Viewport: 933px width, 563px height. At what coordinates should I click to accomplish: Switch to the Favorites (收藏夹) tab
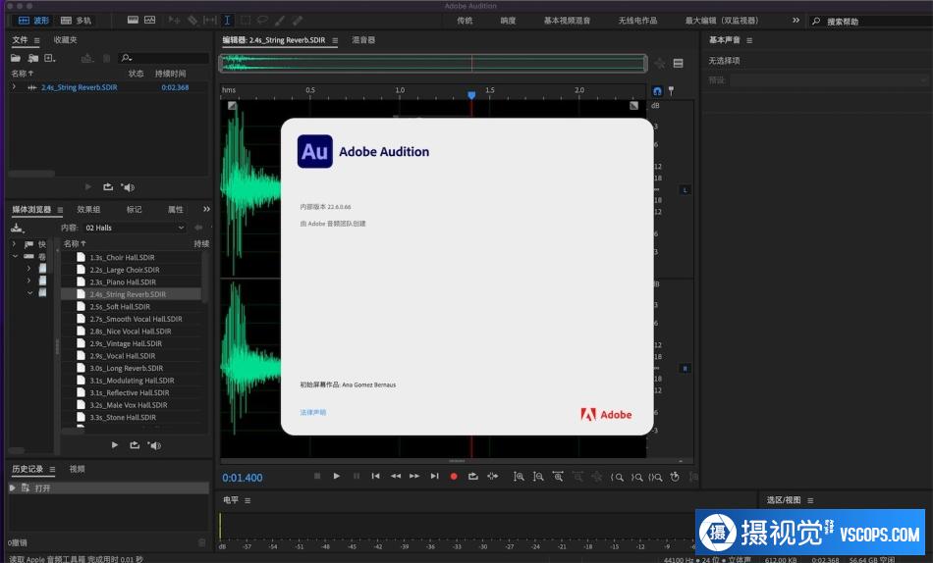[65, 40]
